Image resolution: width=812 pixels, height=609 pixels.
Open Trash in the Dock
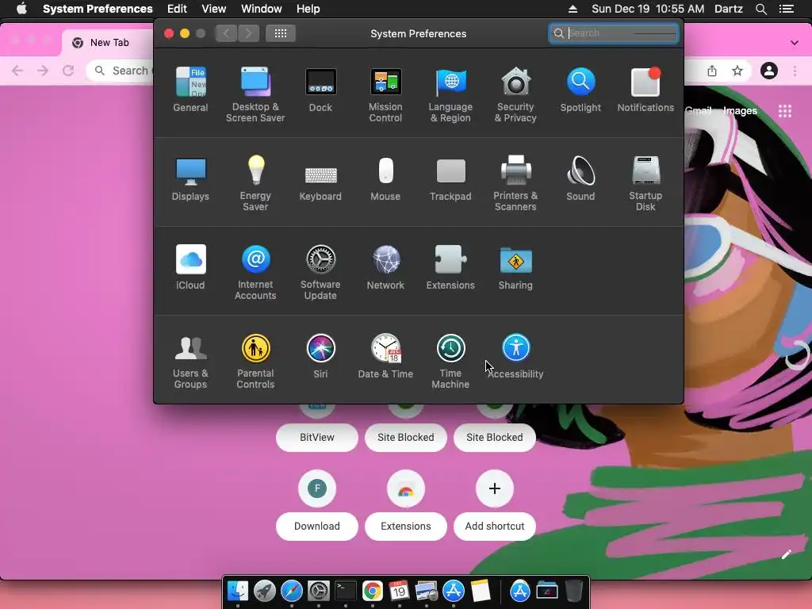pyautogui.click(x=574, y=590)
